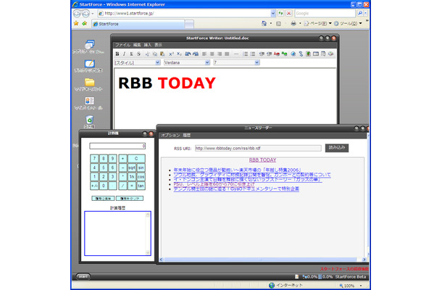Image resolution: width=442 pixels, height=290 pixels.
Task: Click calculator digit 7 key
Action: click(94, 159)
